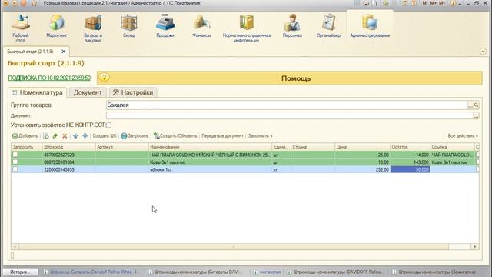This screenshot has width=492, height=277.
Task: Move row down with blue arrow
Action: [85, 136]
